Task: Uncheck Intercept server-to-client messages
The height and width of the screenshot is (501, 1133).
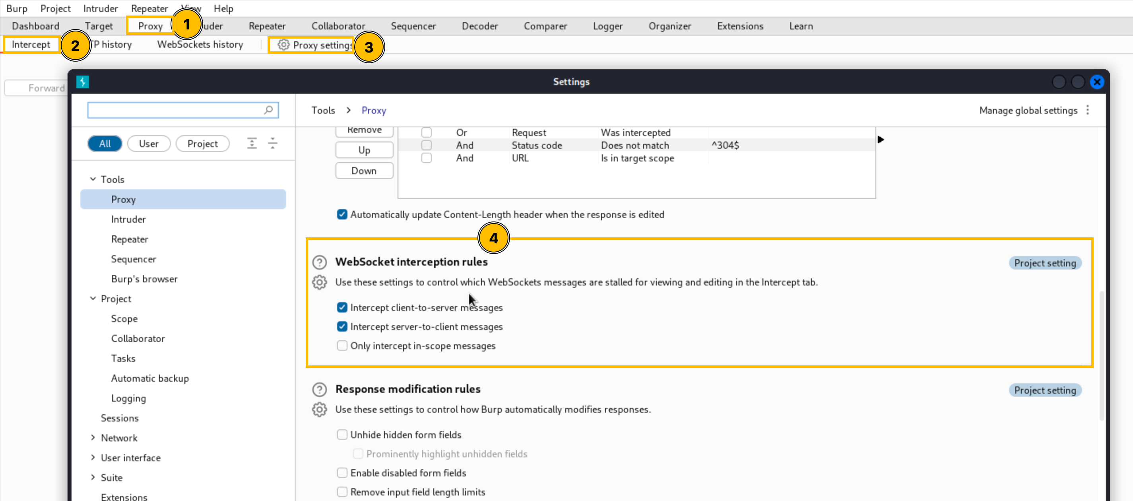Action: tap(342, 327)
